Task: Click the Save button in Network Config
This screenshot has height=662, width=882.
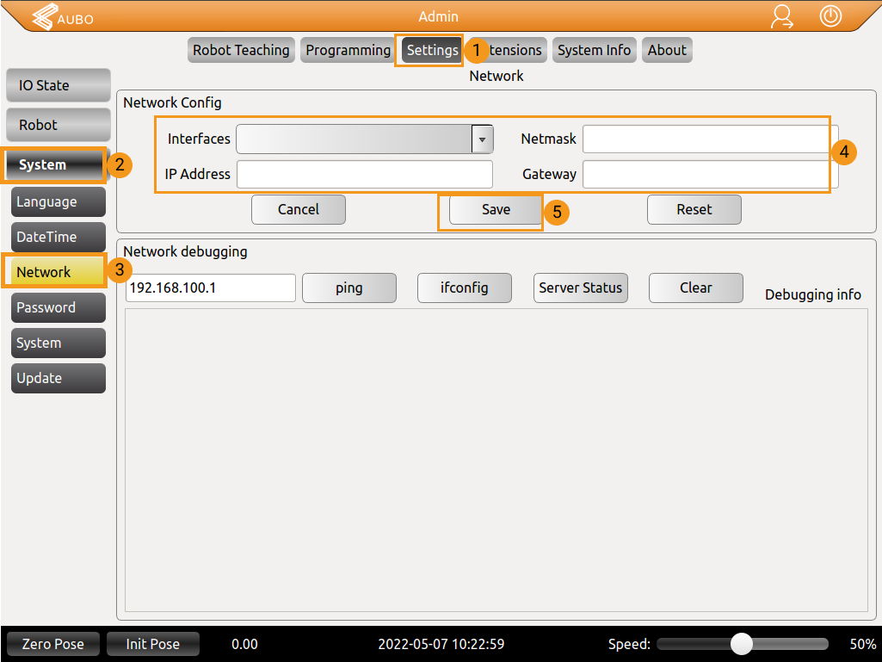Action: pos(495,209)
